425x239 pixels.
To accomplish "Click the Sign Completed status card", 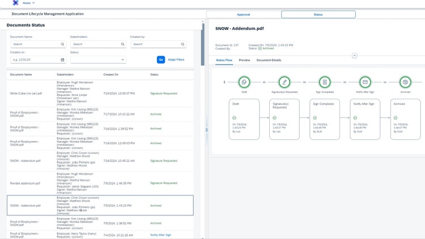I will (325, 119).
